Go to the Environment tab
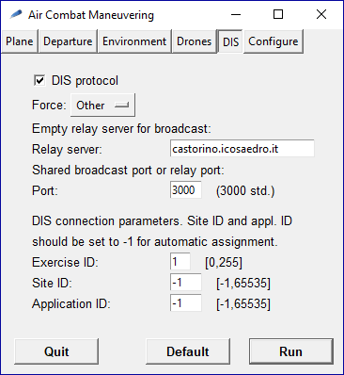This screenshot has width=344, height=375. [134, 41]
